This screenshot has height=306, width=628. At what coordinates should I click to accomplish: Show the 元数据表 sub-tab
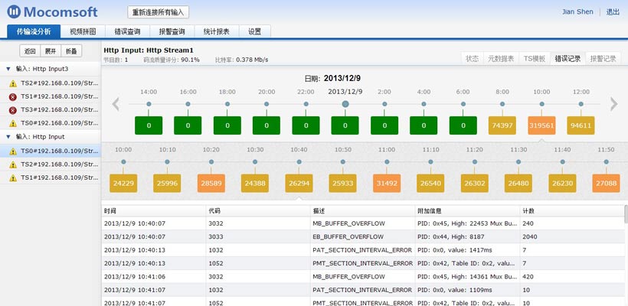501,59
